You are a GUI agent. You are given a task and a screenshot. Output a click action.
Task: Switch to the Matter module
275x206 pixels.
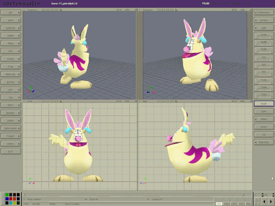[x=236, y=4]
